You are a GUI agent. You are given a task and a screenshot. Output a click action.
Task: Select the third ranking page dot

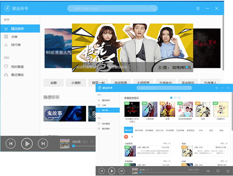point(179,98)
